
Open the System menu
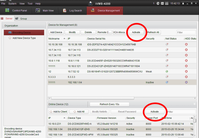12,3
